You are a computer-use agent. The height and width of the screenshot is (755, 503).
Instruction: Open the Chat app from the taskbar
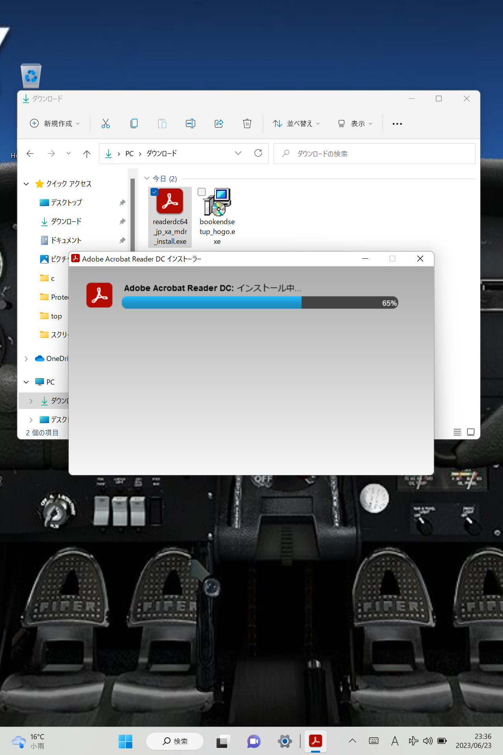(x=254, y=741)
